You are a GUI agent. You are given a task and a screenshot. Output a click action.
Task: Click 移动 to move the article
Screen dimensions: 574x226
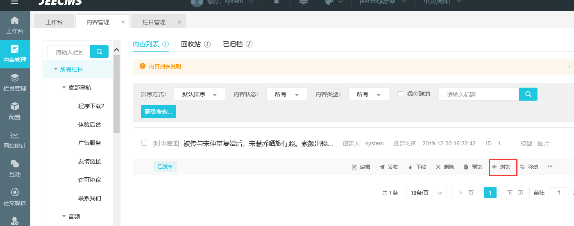click(529, 167)
